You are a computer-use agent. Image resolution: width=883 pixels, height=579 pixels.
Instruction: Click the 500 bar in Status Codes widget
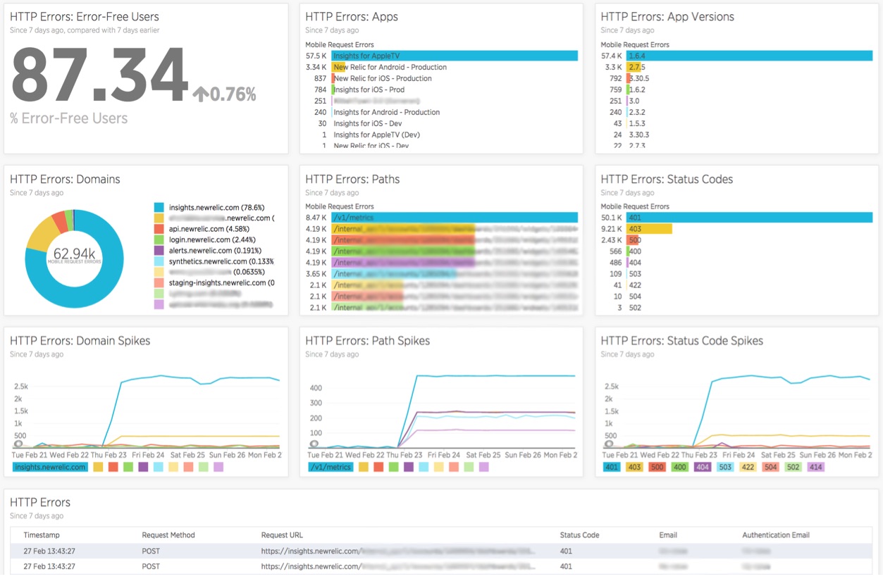click(633, 240)
